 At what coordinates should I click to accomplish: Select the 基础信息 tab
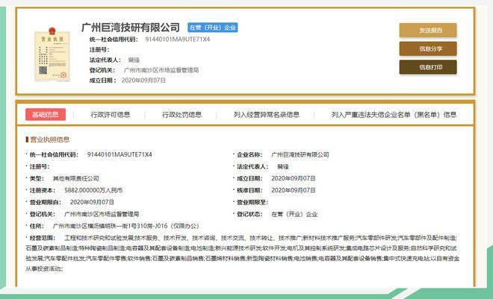pos(46,115)
